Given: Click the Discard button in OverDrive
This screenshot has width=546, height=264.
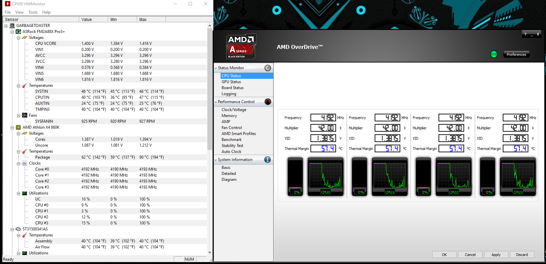Looking at the screenshot, I should click(522, 255).
